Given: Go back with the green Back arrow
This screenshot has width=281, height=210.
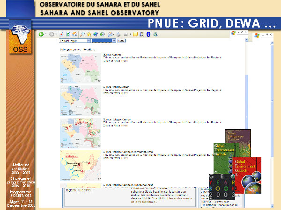Looking at the screenshot, I should point(41,34).
